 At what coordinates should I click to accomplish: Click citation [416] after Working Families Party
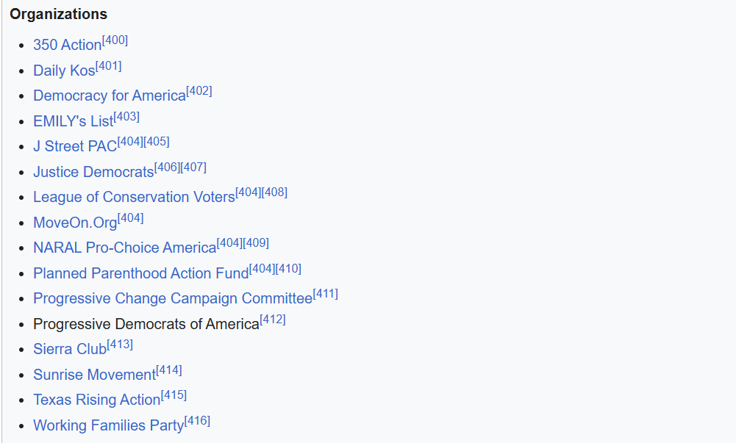coord(198,421)
